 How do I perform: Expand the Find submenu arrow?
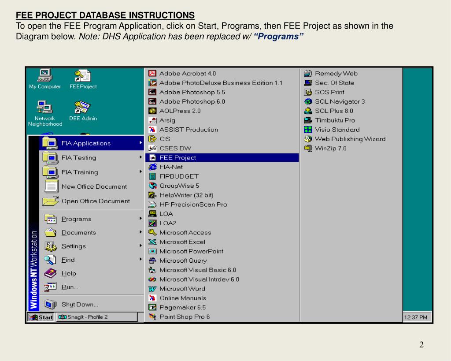140,259
